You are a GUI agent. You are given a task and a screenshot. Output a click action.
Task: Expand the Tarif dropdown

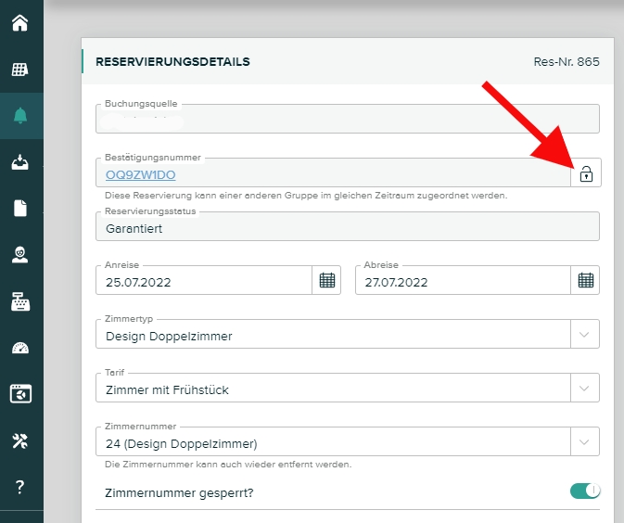click(584, 389)
